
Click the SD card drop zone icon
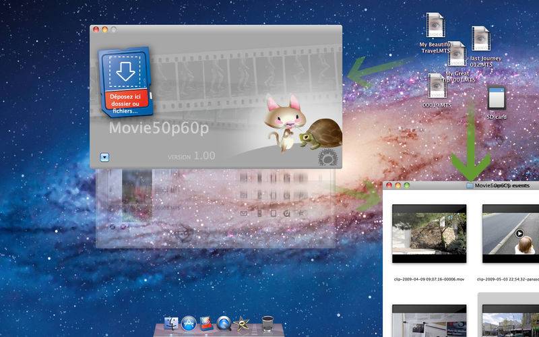[x=125, y=82]
